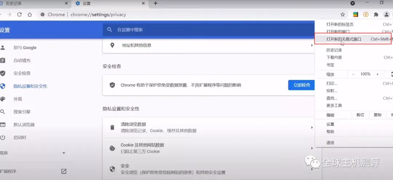Click the location pin icon
Viewport: 393px width, 180px height.
pyautogui.click(x=112, y=45)
